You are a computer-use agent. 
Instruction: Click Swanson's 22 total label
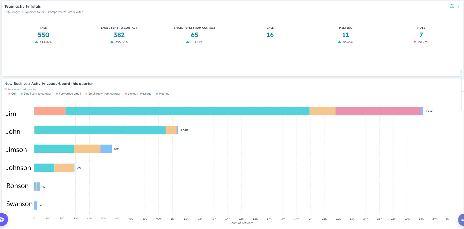pyautogui.click(x=41, y=206)
